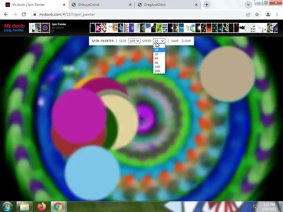283x212 pixels.
Task: Open the pink triangle project thumbnail
Action: pyautogui.click(x=98, y=28)
